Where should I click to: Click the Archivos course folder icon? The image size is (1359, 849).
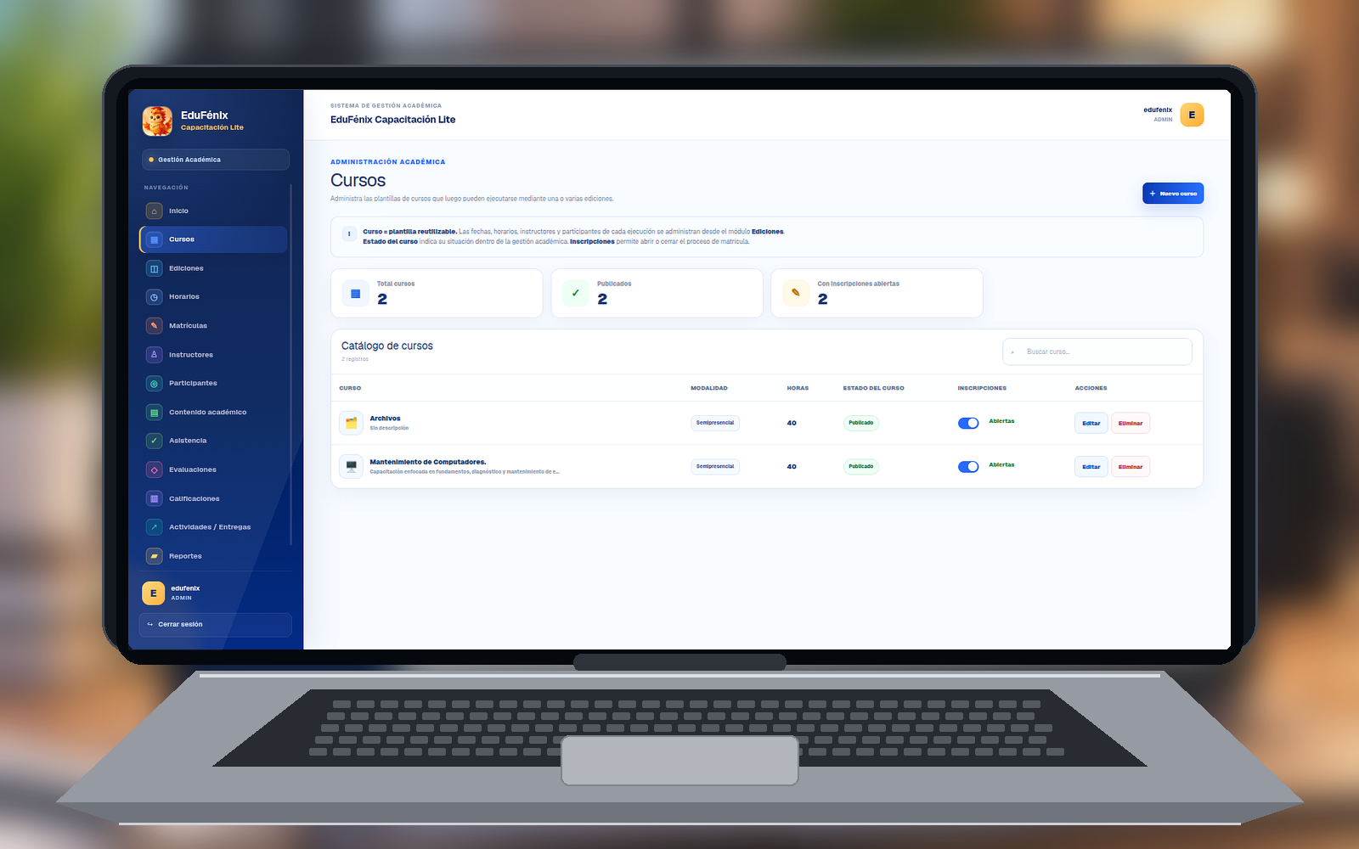tap(351, 423)
